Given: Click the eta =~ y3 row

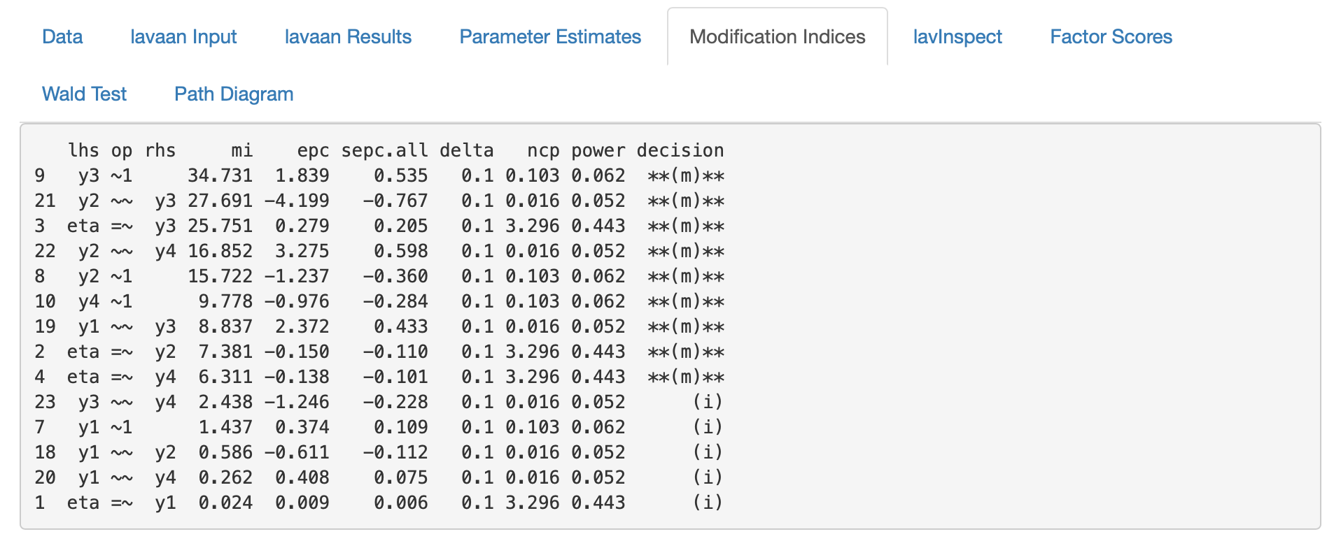Looking at the screenshot, I should point(350,226).
